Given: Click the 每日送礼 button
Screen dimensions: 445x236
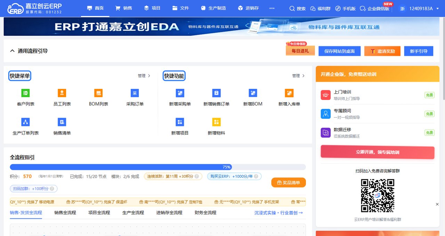Looking at the screenshot, I should (x=300, y=51).
